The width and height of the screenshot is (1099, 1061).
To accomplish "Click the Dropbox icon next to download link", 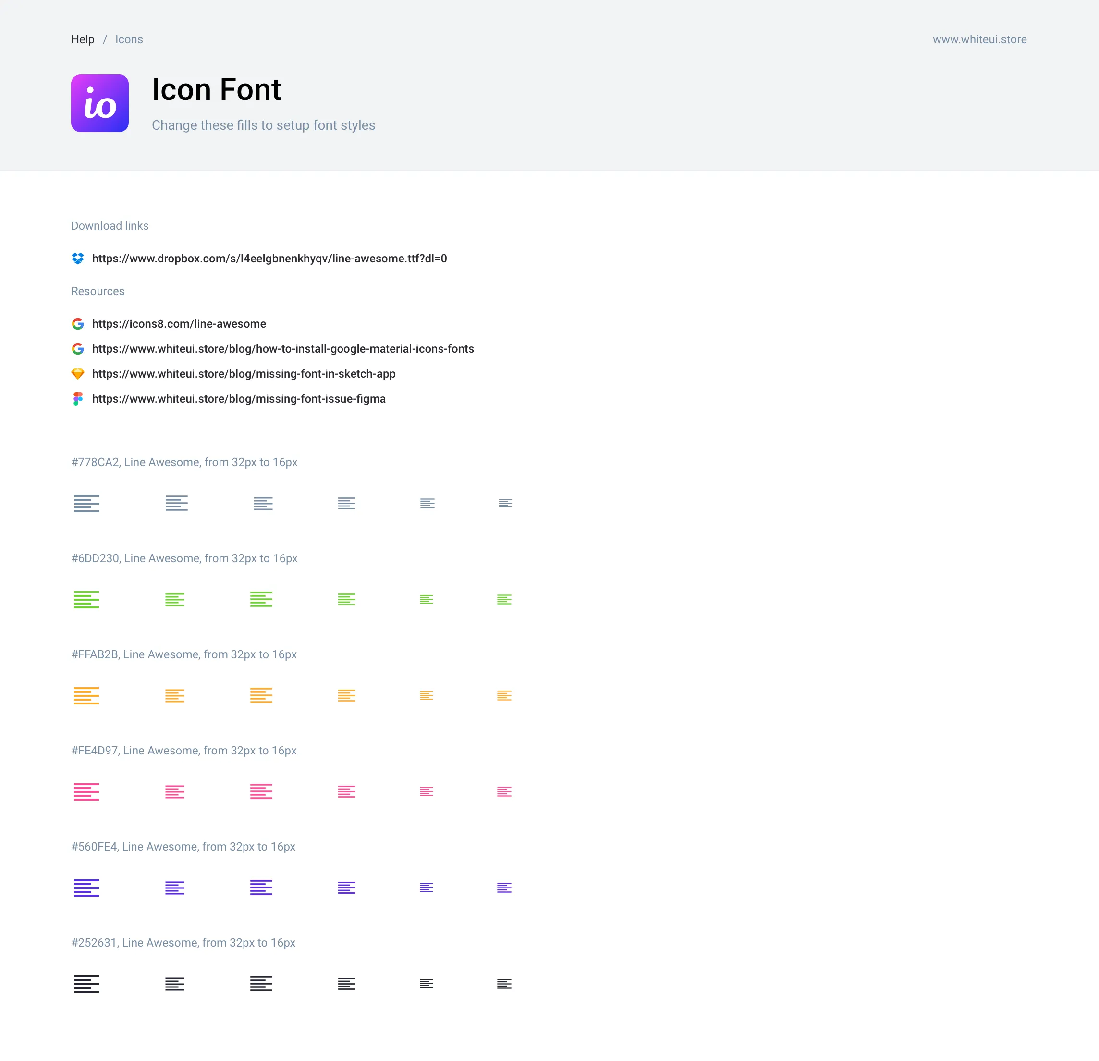I will (x=78, y=259).
